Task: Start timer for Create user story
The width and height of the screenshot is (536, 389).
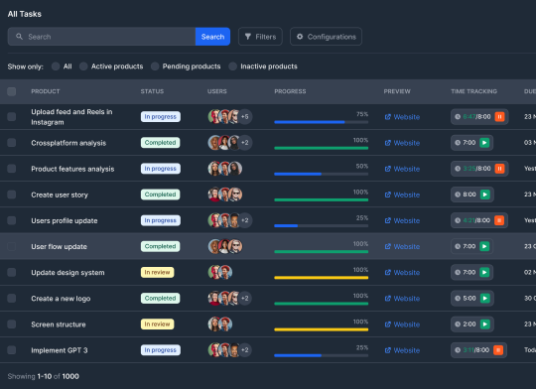Action: [484, 194]
